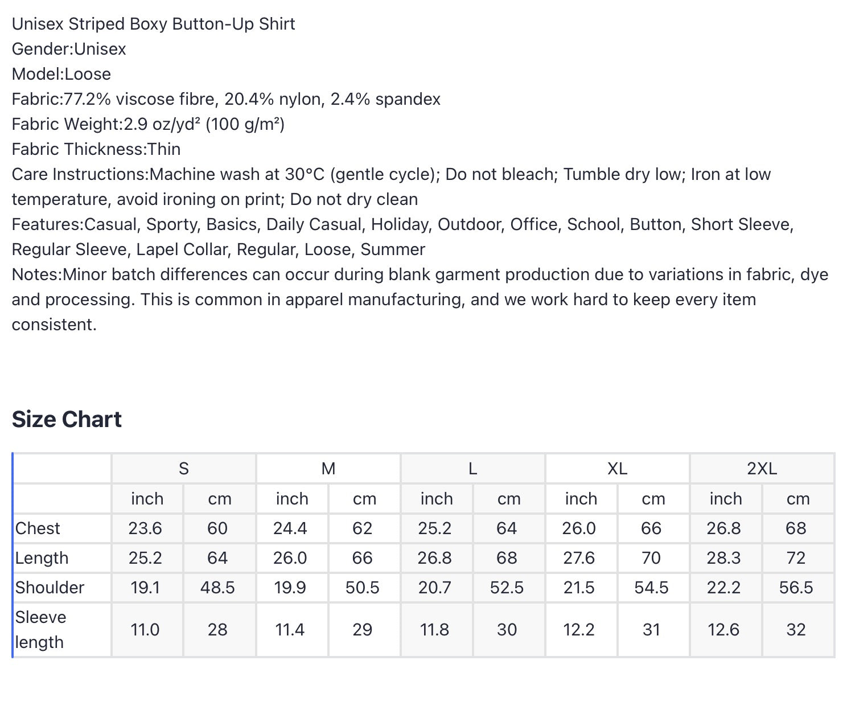The height and width of the screenshot is (726, 847).
Task: Click the Length row label
Action: (x=42, y=558)
